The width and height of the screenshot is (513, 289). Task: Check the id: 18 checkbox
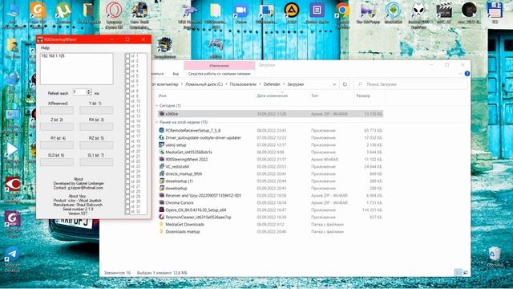pyautogui.click(x=127, y=141)
